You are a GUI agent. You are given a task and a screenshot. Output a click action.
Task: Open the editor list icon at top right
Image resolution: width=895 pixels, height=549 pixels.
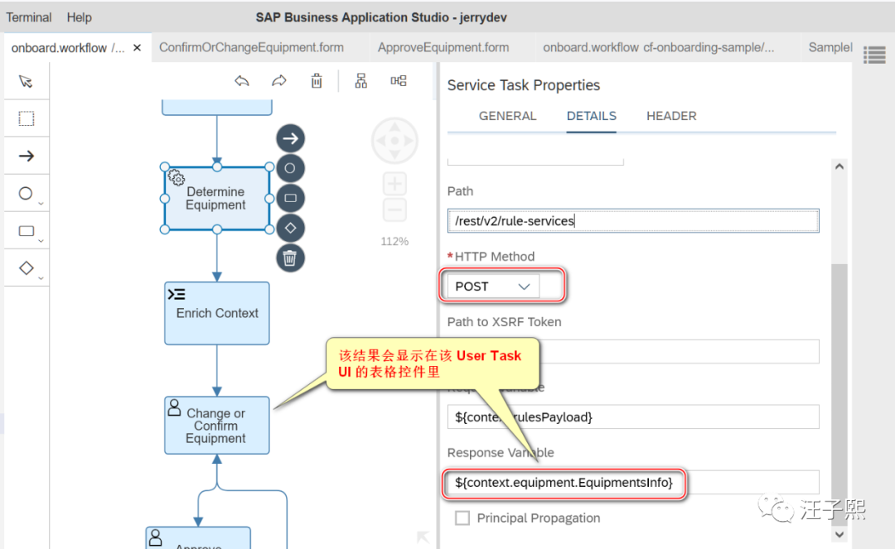point(874,55)
